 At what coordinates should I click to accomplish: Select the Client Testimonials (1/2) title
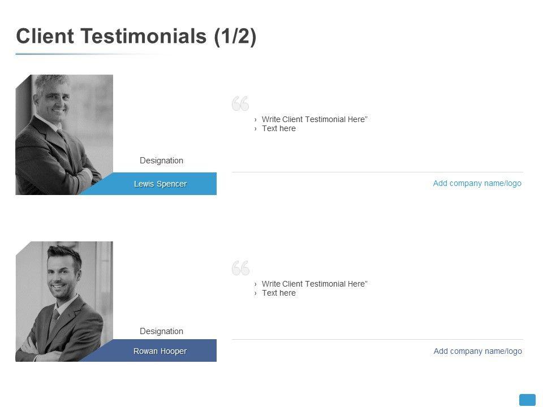136,36
